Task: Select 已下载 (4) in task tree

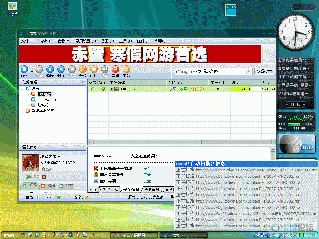Action: [x=47, y=100]
